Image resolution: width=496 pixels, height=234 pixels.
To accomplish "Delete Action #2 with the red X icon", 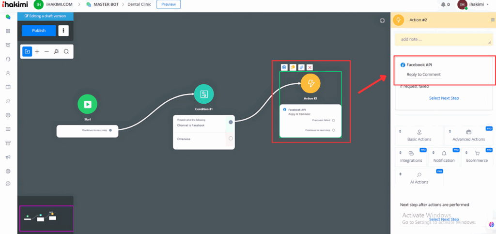I will click(x=310, y=67).
